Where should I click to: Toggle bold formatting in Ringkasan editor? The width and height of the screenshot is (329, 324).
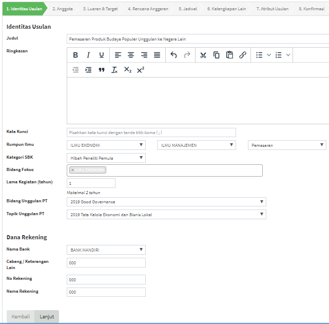tap(75, 55)
